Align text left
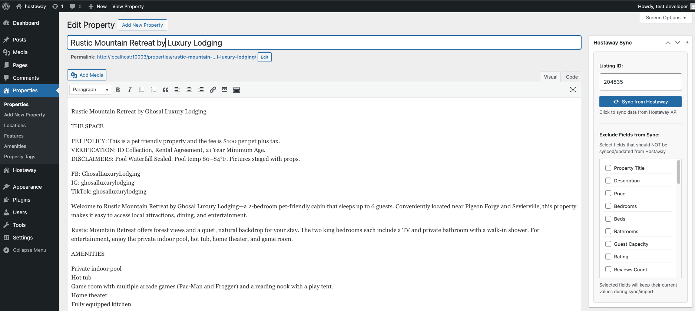This screenshot has width=695, height=311. click(177, 90)
